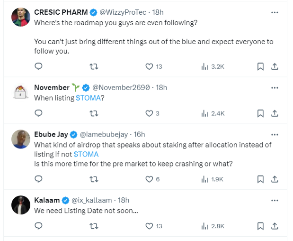View analytics for November's tweet, 2.4K views
Image resolution: width=293 pixels, height=241 pixels.
213,113
